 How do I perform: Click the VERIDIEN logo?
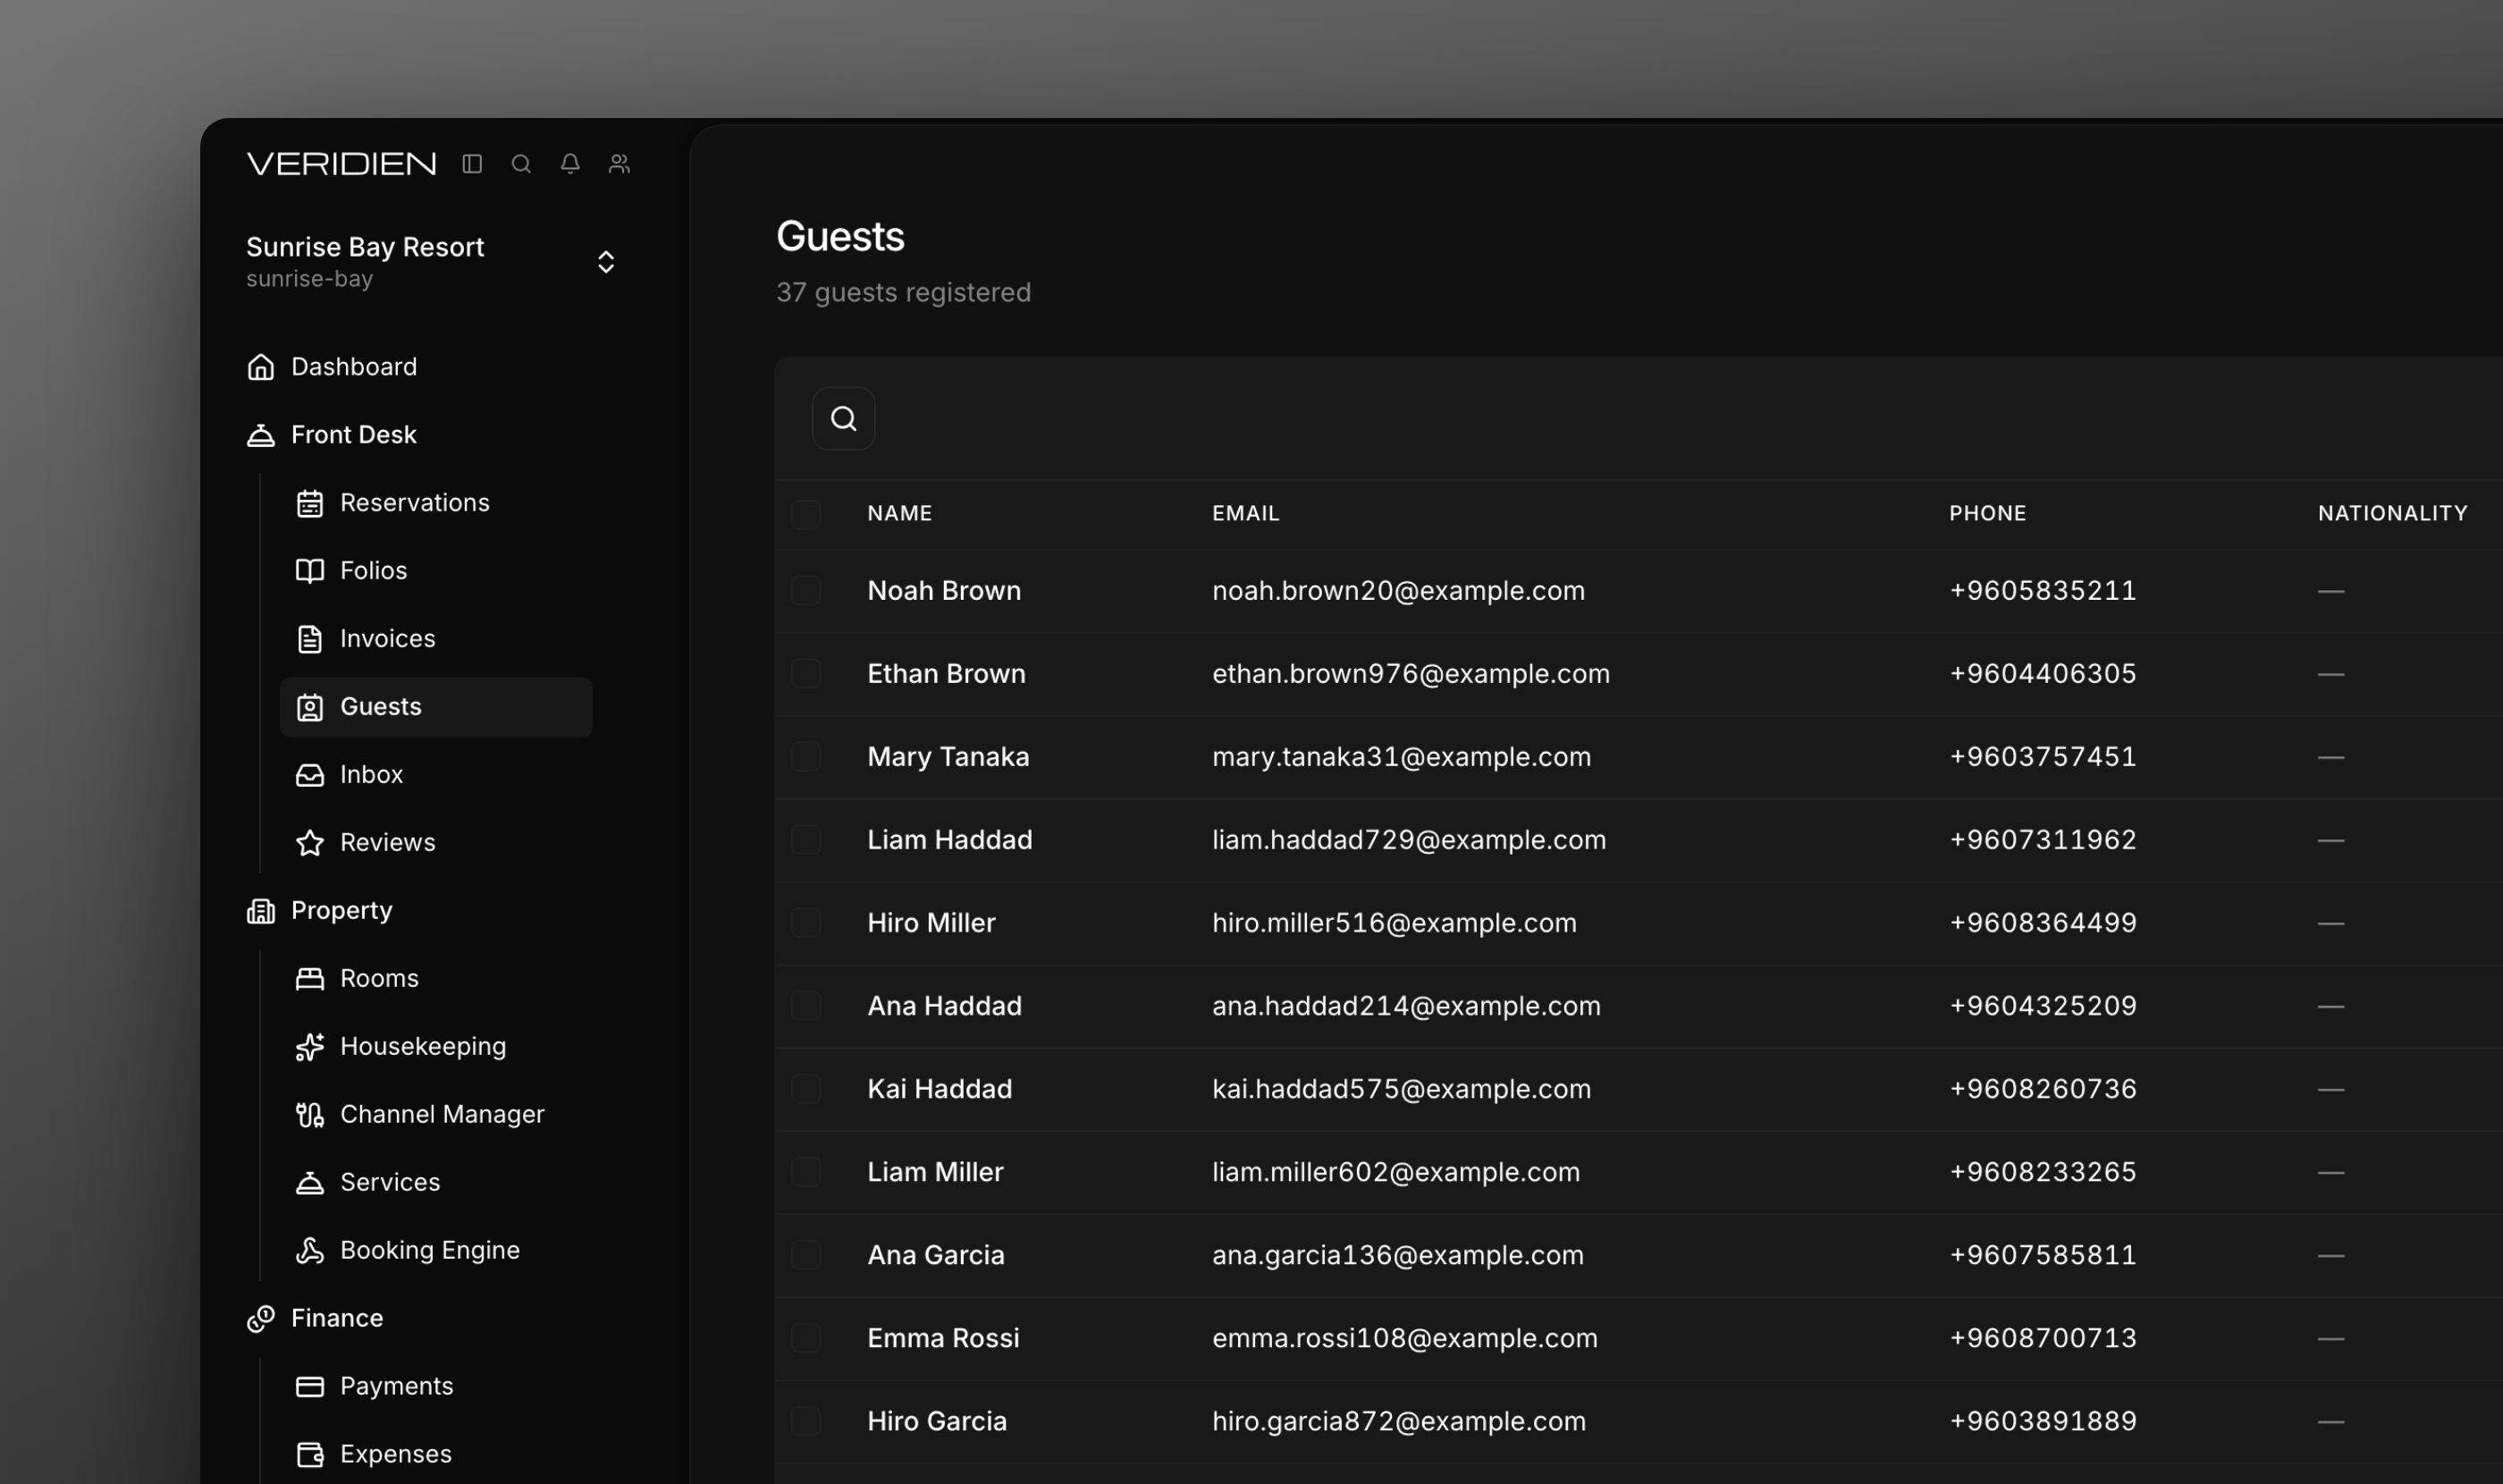(341, 163)
